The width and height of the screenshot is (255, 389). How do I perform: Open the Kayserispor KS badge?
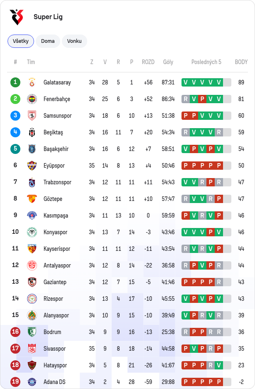pyautogui.click(x=32, y=249)
